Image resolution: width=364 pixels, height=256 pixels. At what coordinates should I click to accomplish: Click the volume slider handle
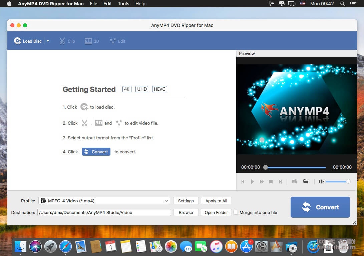348,181
